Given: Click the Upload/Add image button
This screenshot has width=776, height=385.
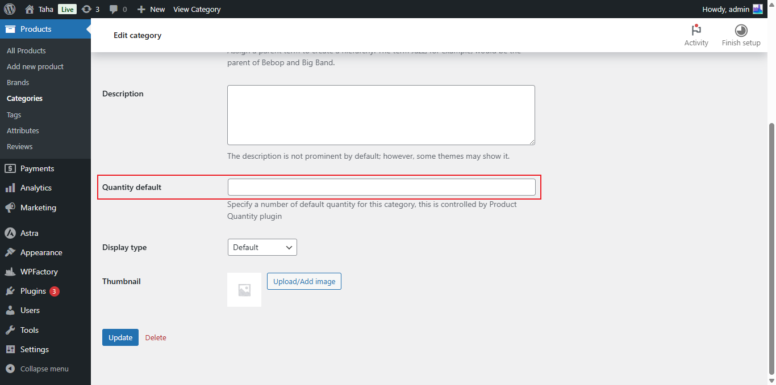Looking at the screenshot, I should click(x=304, y=281).
